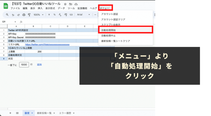Select アカウント認証クリア menu entry
This screenshot has height=116, width=211.
[x=125, y=19]
